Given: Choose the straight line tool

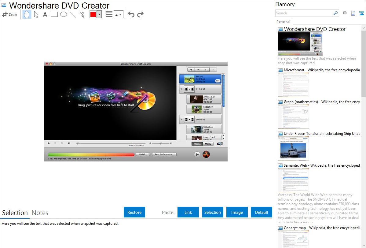Looking at the screenshot, I should 73,14.
